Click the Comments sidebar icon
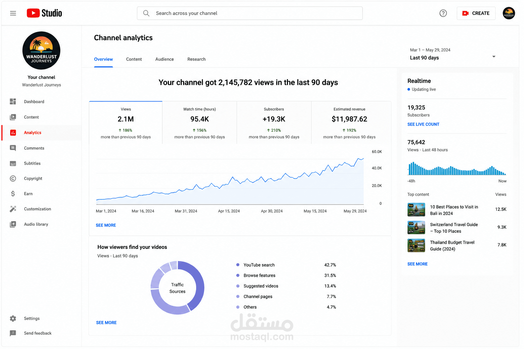 point(13,148)
